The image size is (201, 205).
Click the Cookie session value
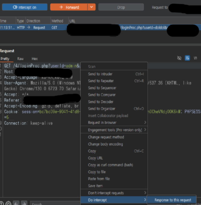pos(60,112)
